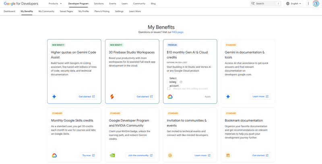Click Get started for Firebase Studio Workspaces
Screen dimensions: 322x164
click(x=145, y=97)
